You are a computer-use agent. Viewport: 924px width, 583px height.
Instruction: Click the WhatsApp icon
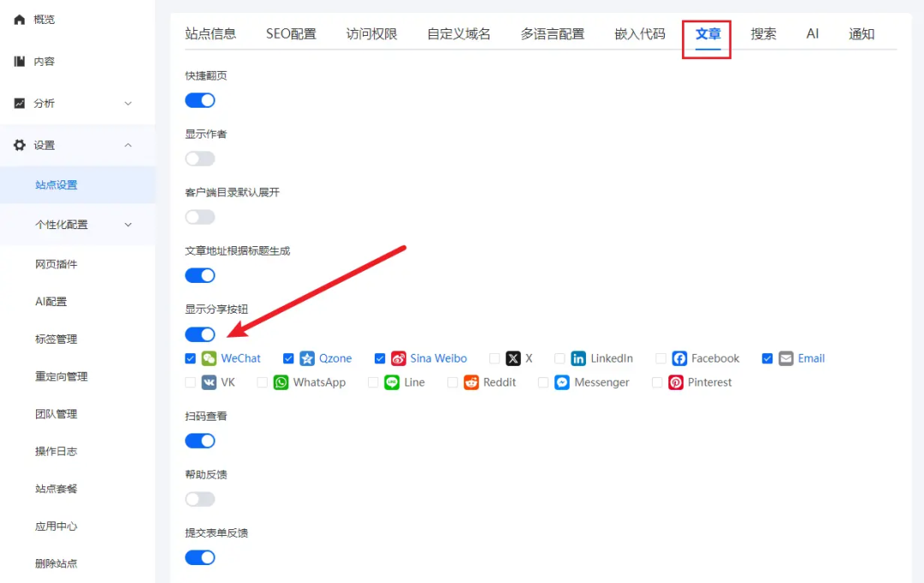[281, 382]
